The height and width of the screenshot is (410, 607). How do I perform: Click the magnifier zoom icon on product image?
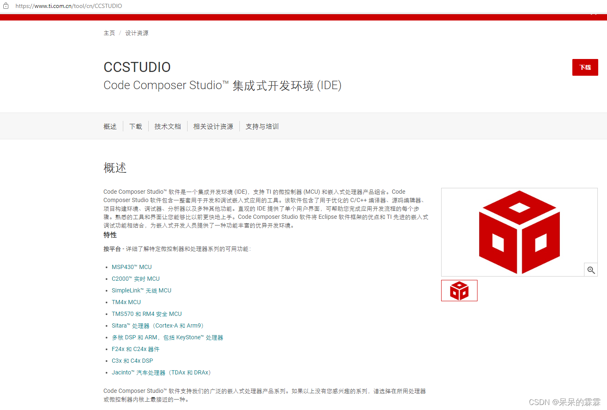(x=591, y=269)
